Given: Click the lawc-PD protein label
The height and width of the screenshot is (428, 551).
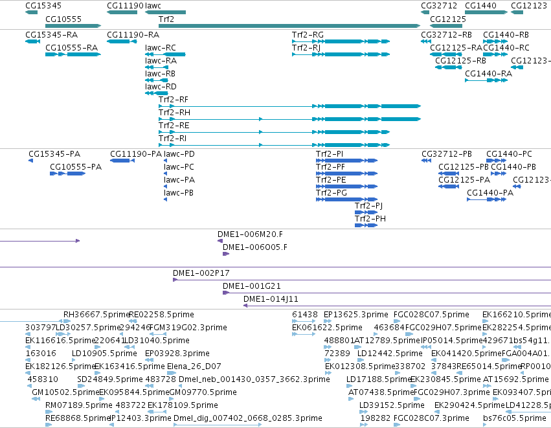Looking at the screenshot, I should coord(179,154).
